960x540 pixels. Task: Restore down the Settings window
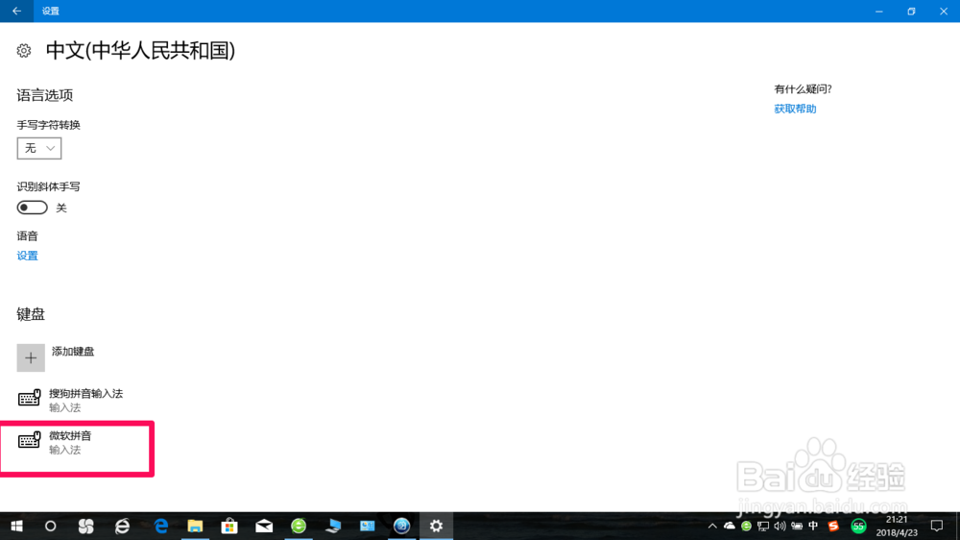(x=911, y=11)
